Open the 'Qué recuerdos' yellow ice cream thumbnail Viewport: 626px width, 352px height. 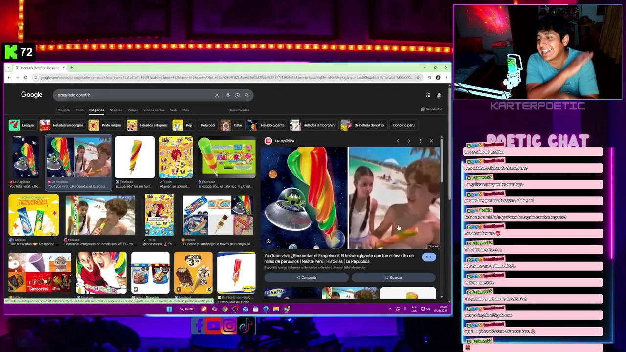tap(33, 215)
